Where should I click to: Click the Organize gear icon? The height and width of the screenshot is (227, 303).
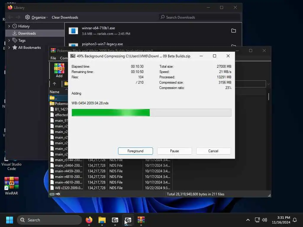click(x=28, y=17)
